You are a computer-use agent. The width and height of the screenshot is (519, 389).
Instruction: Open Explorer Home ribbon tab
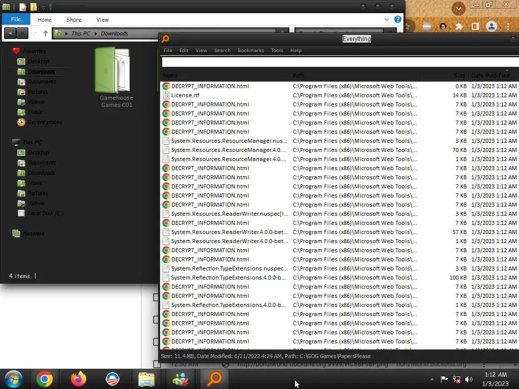(x=45, y=20)
